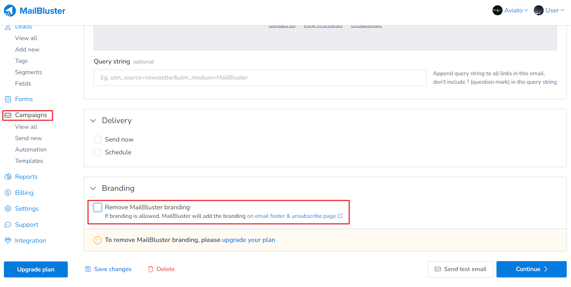Click the Delivery section heading
The height and width of the screenshot is (287, 571).
click(x=117, y=121)
